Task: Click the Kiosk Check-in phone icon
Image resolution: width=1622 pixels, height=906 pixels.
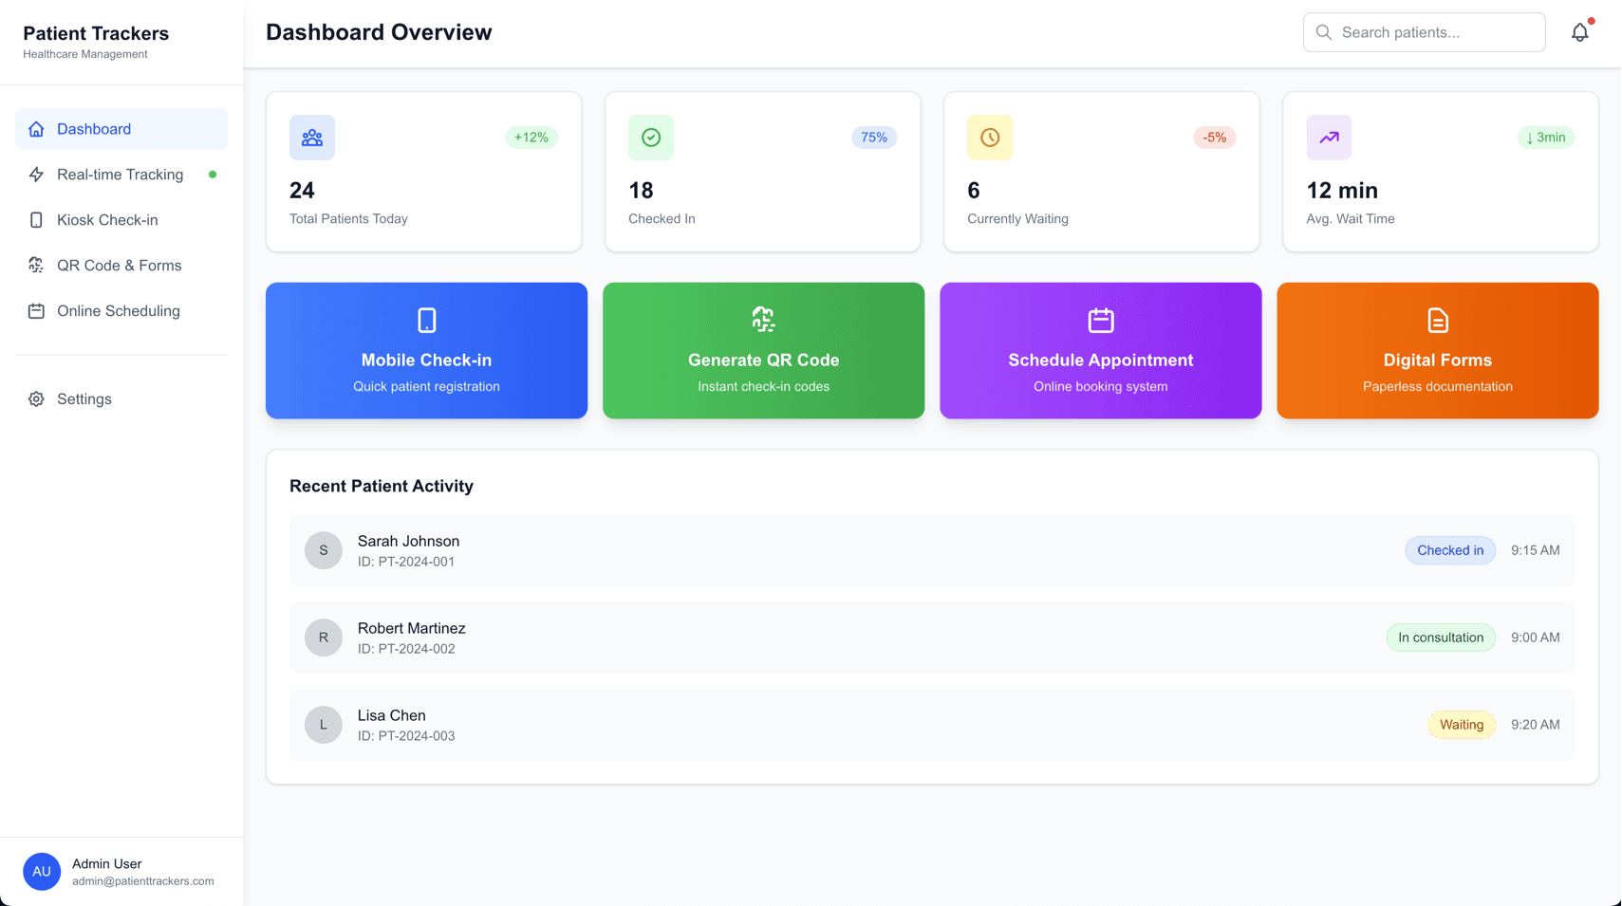Action: pyautogui.click(x=36, y=220)
